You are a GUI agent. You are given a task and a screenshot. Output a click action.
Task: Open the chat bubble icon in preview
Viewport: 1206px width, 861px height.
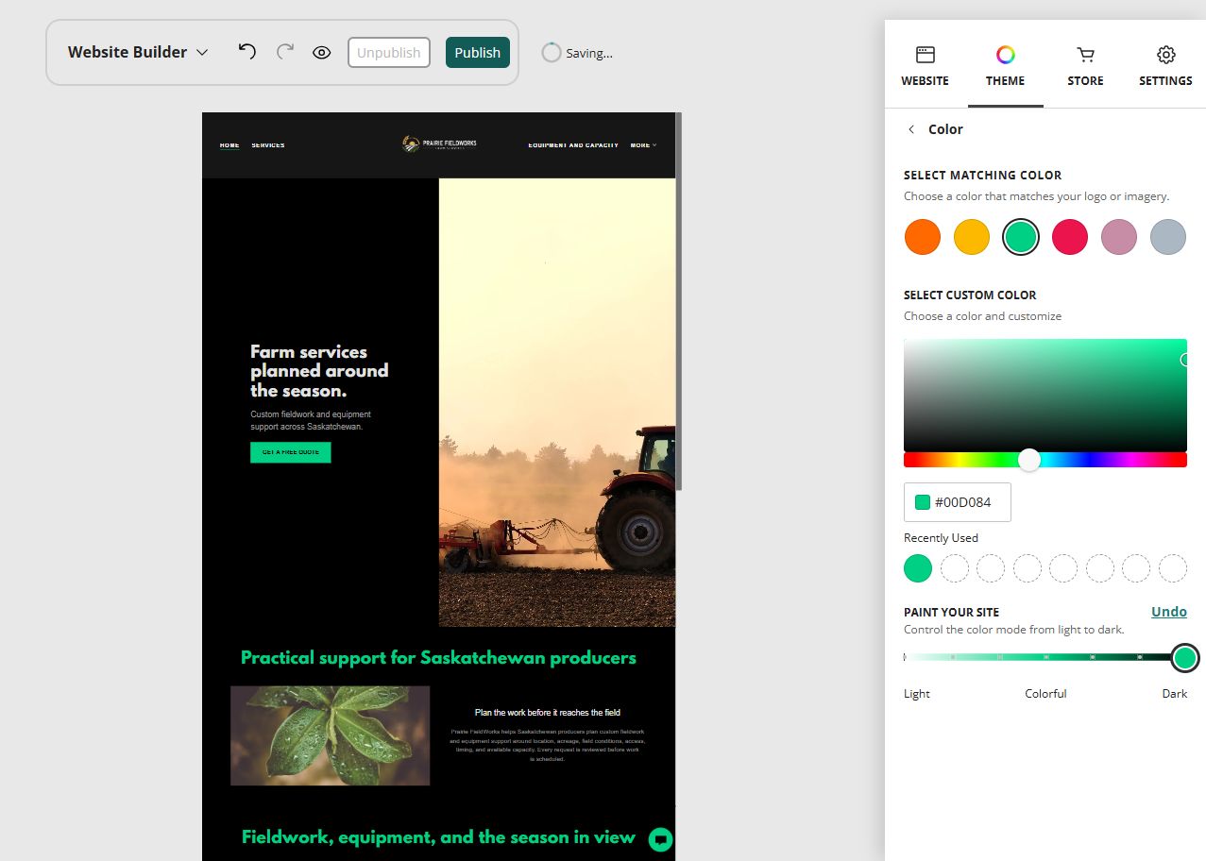661,839
